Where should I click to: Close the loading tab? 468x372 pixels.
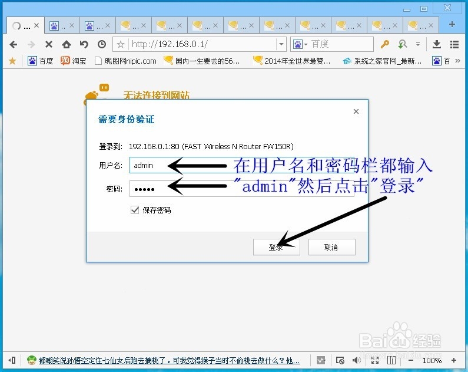point(36,25)
